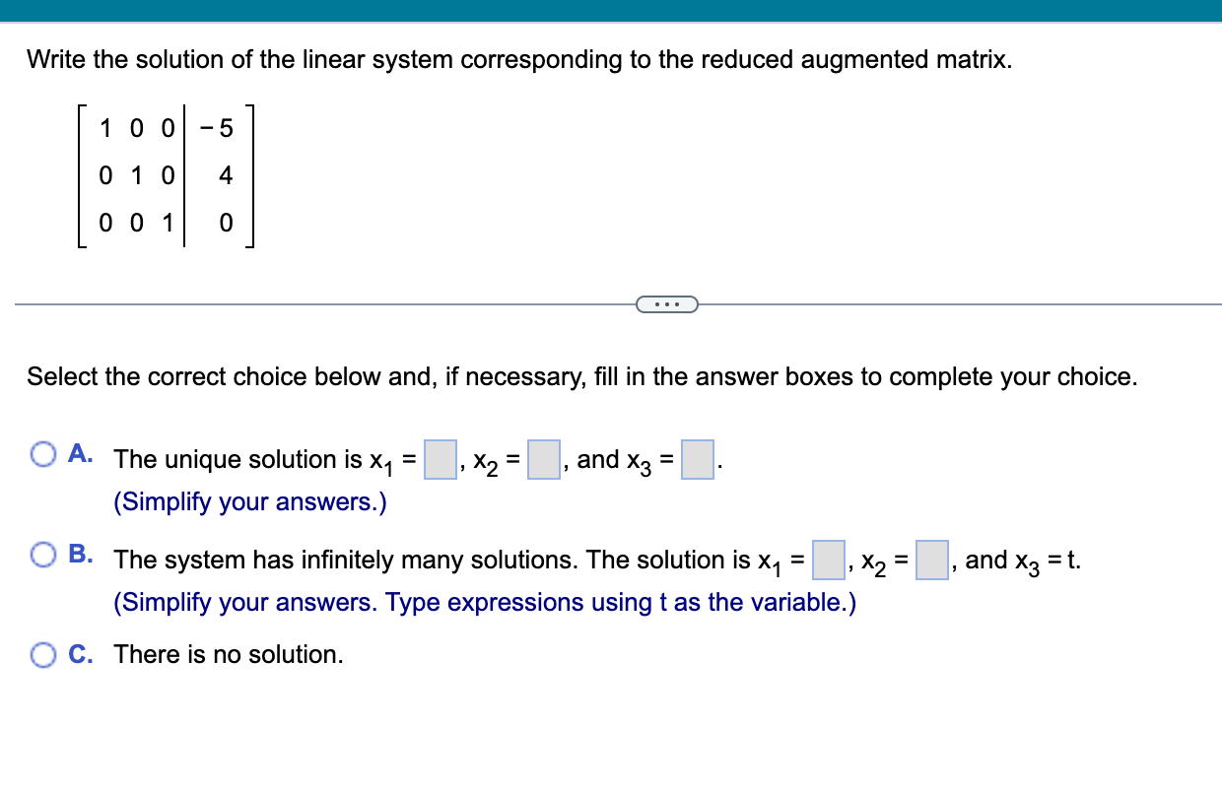
Task: Choose the unique solution option A
Action: (43, 452)
